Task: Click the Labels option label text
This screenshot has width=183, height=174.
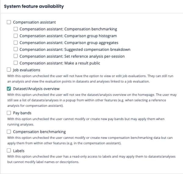Action: (x=19, y=151)
